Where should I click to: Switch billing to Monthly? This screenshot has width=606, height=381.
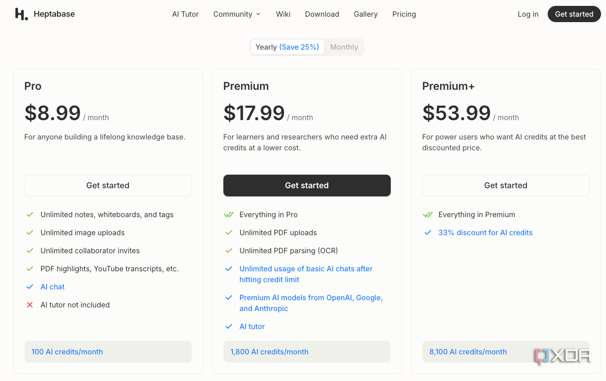(344, 47)
